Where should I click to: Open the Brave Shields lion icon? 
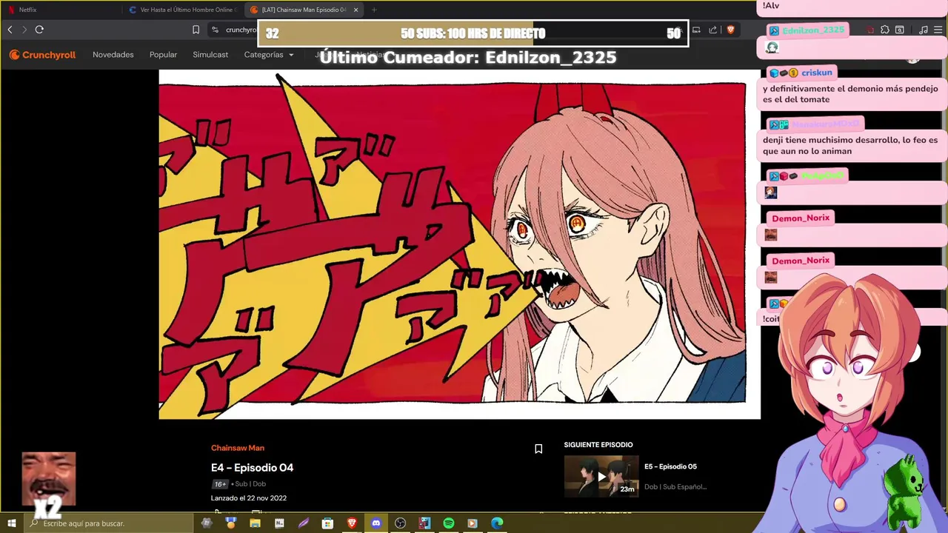click(x=730, y=30)
